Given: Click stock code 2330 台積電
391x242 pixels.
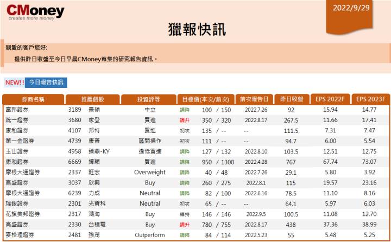Looking at the screenshot, I should pos(87,225).
